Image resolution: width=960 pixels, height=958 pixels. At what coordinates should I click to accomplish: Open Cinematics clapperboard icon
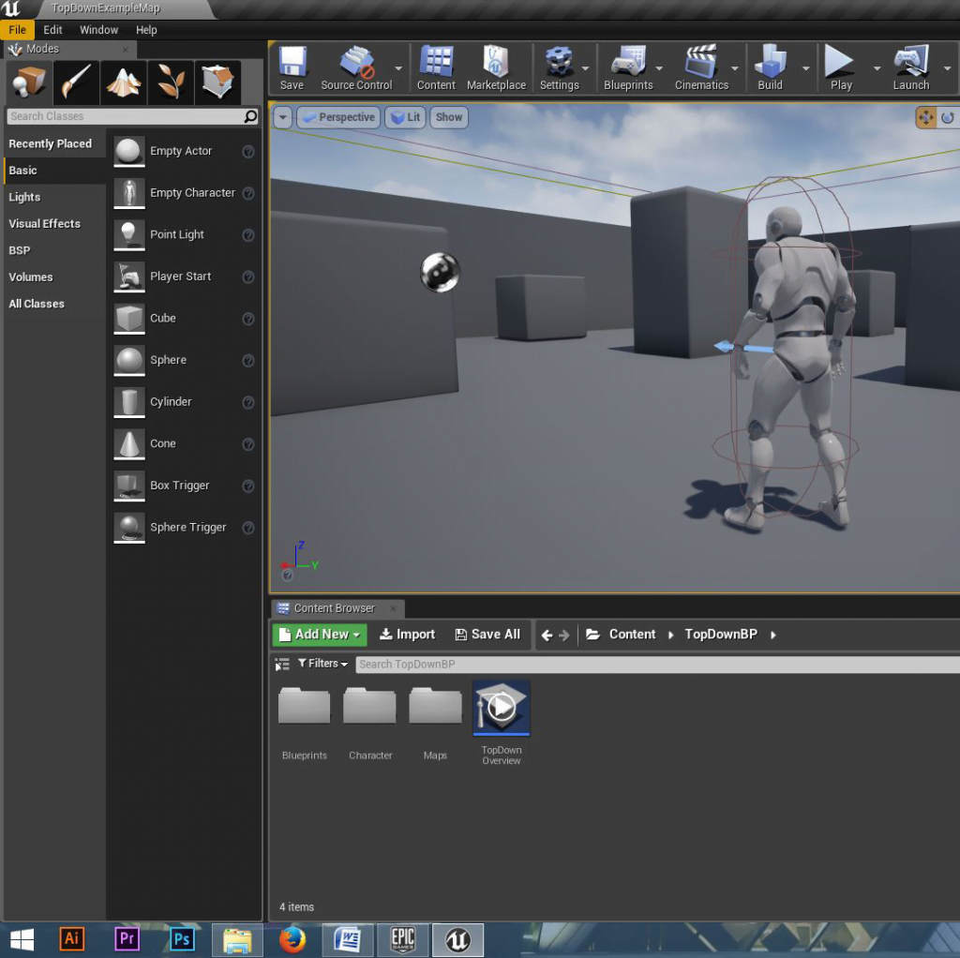coord(701,67)
